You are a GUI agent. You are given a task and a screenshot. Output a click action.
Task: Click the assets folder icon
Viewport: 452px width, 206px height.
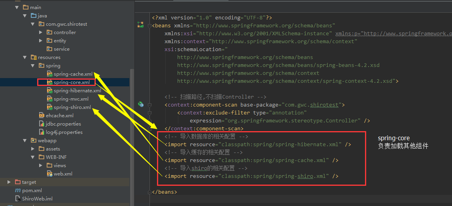[x=42, y=149]
